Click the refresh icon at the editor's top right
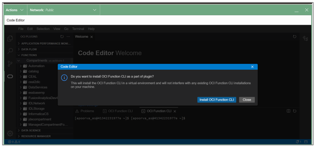This screenshot has width=315, height=146. (294, 37)
